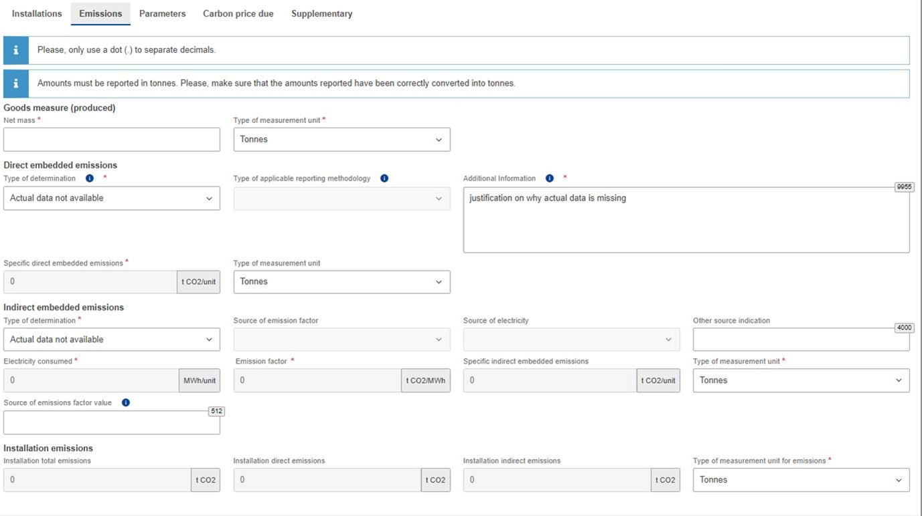Open the Supplementary tab
The width and height of the screenshot is (922, 516).
pyautogui.click(x=321, y=13)
